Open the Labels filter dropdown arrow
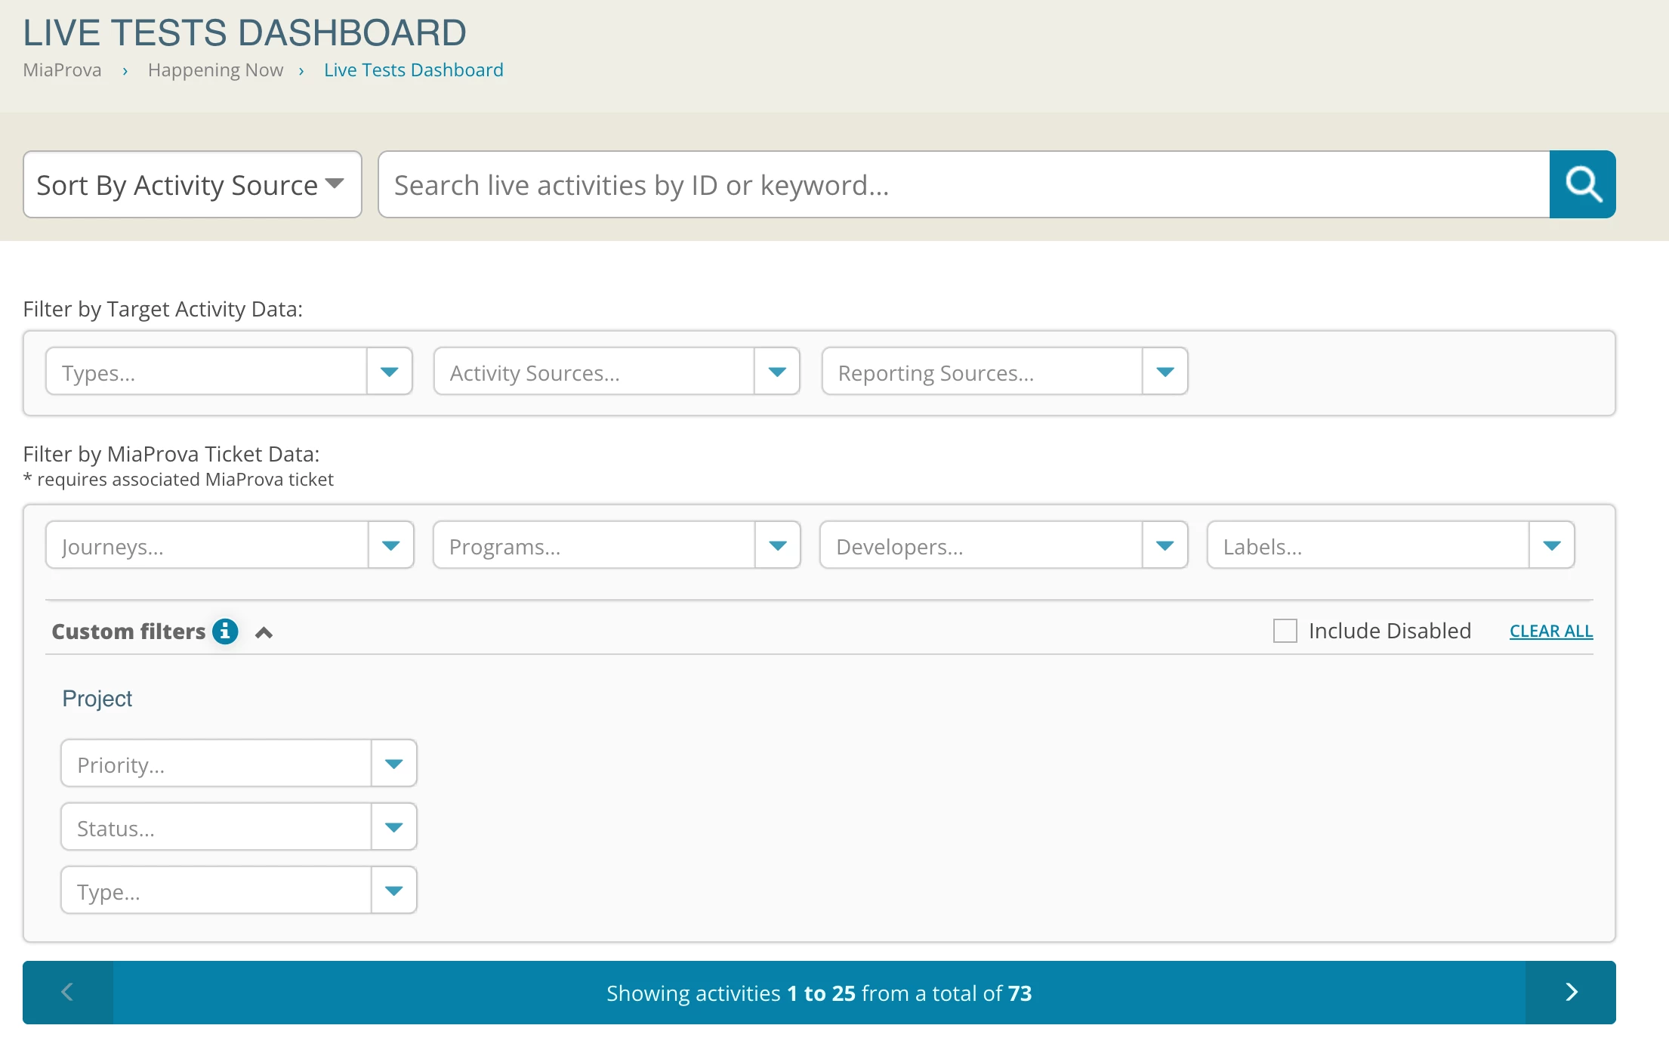This screenshot has height=1050, width=1669. (1552, 545)
